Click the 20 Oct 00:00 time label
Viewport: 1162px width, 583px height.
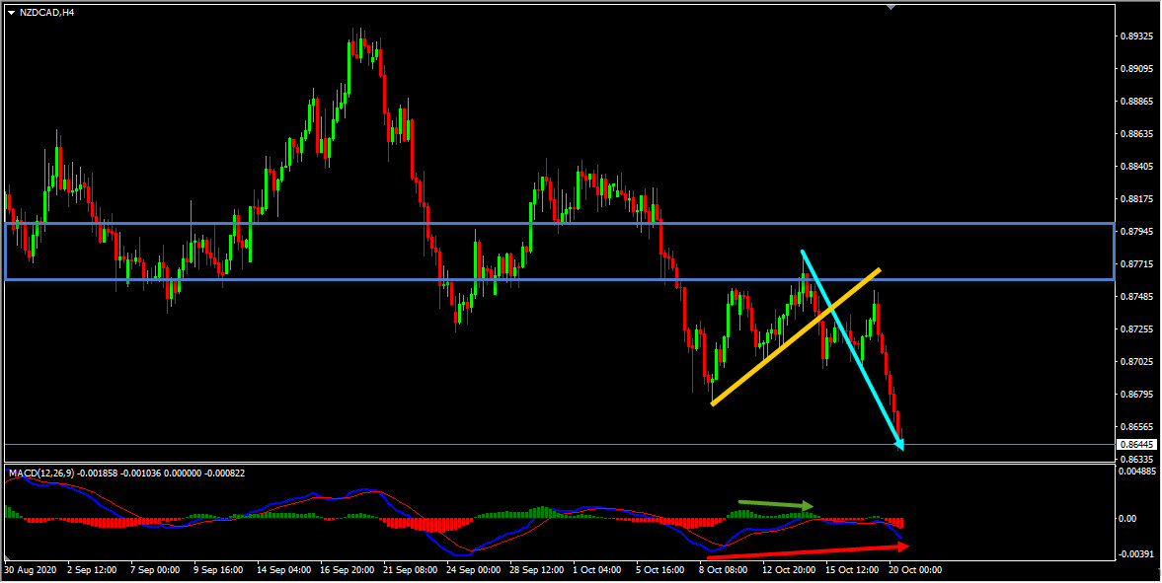click(916, 571)
